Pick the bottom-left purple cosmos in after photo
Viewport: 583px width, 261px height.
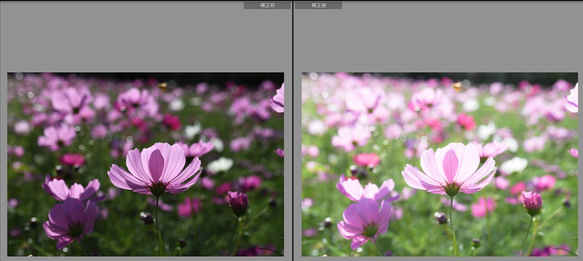tap(366, 219)
